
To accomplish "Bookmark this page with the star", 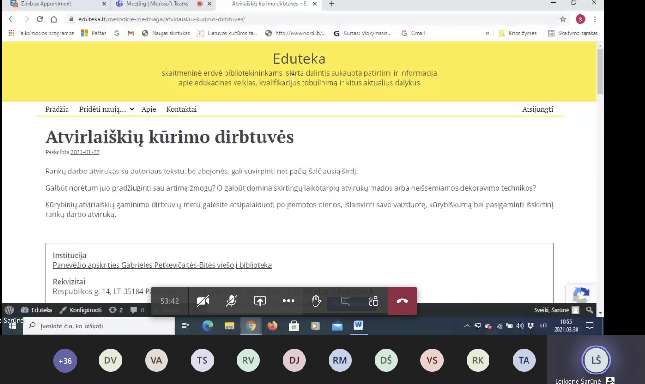I will (563, 19).
